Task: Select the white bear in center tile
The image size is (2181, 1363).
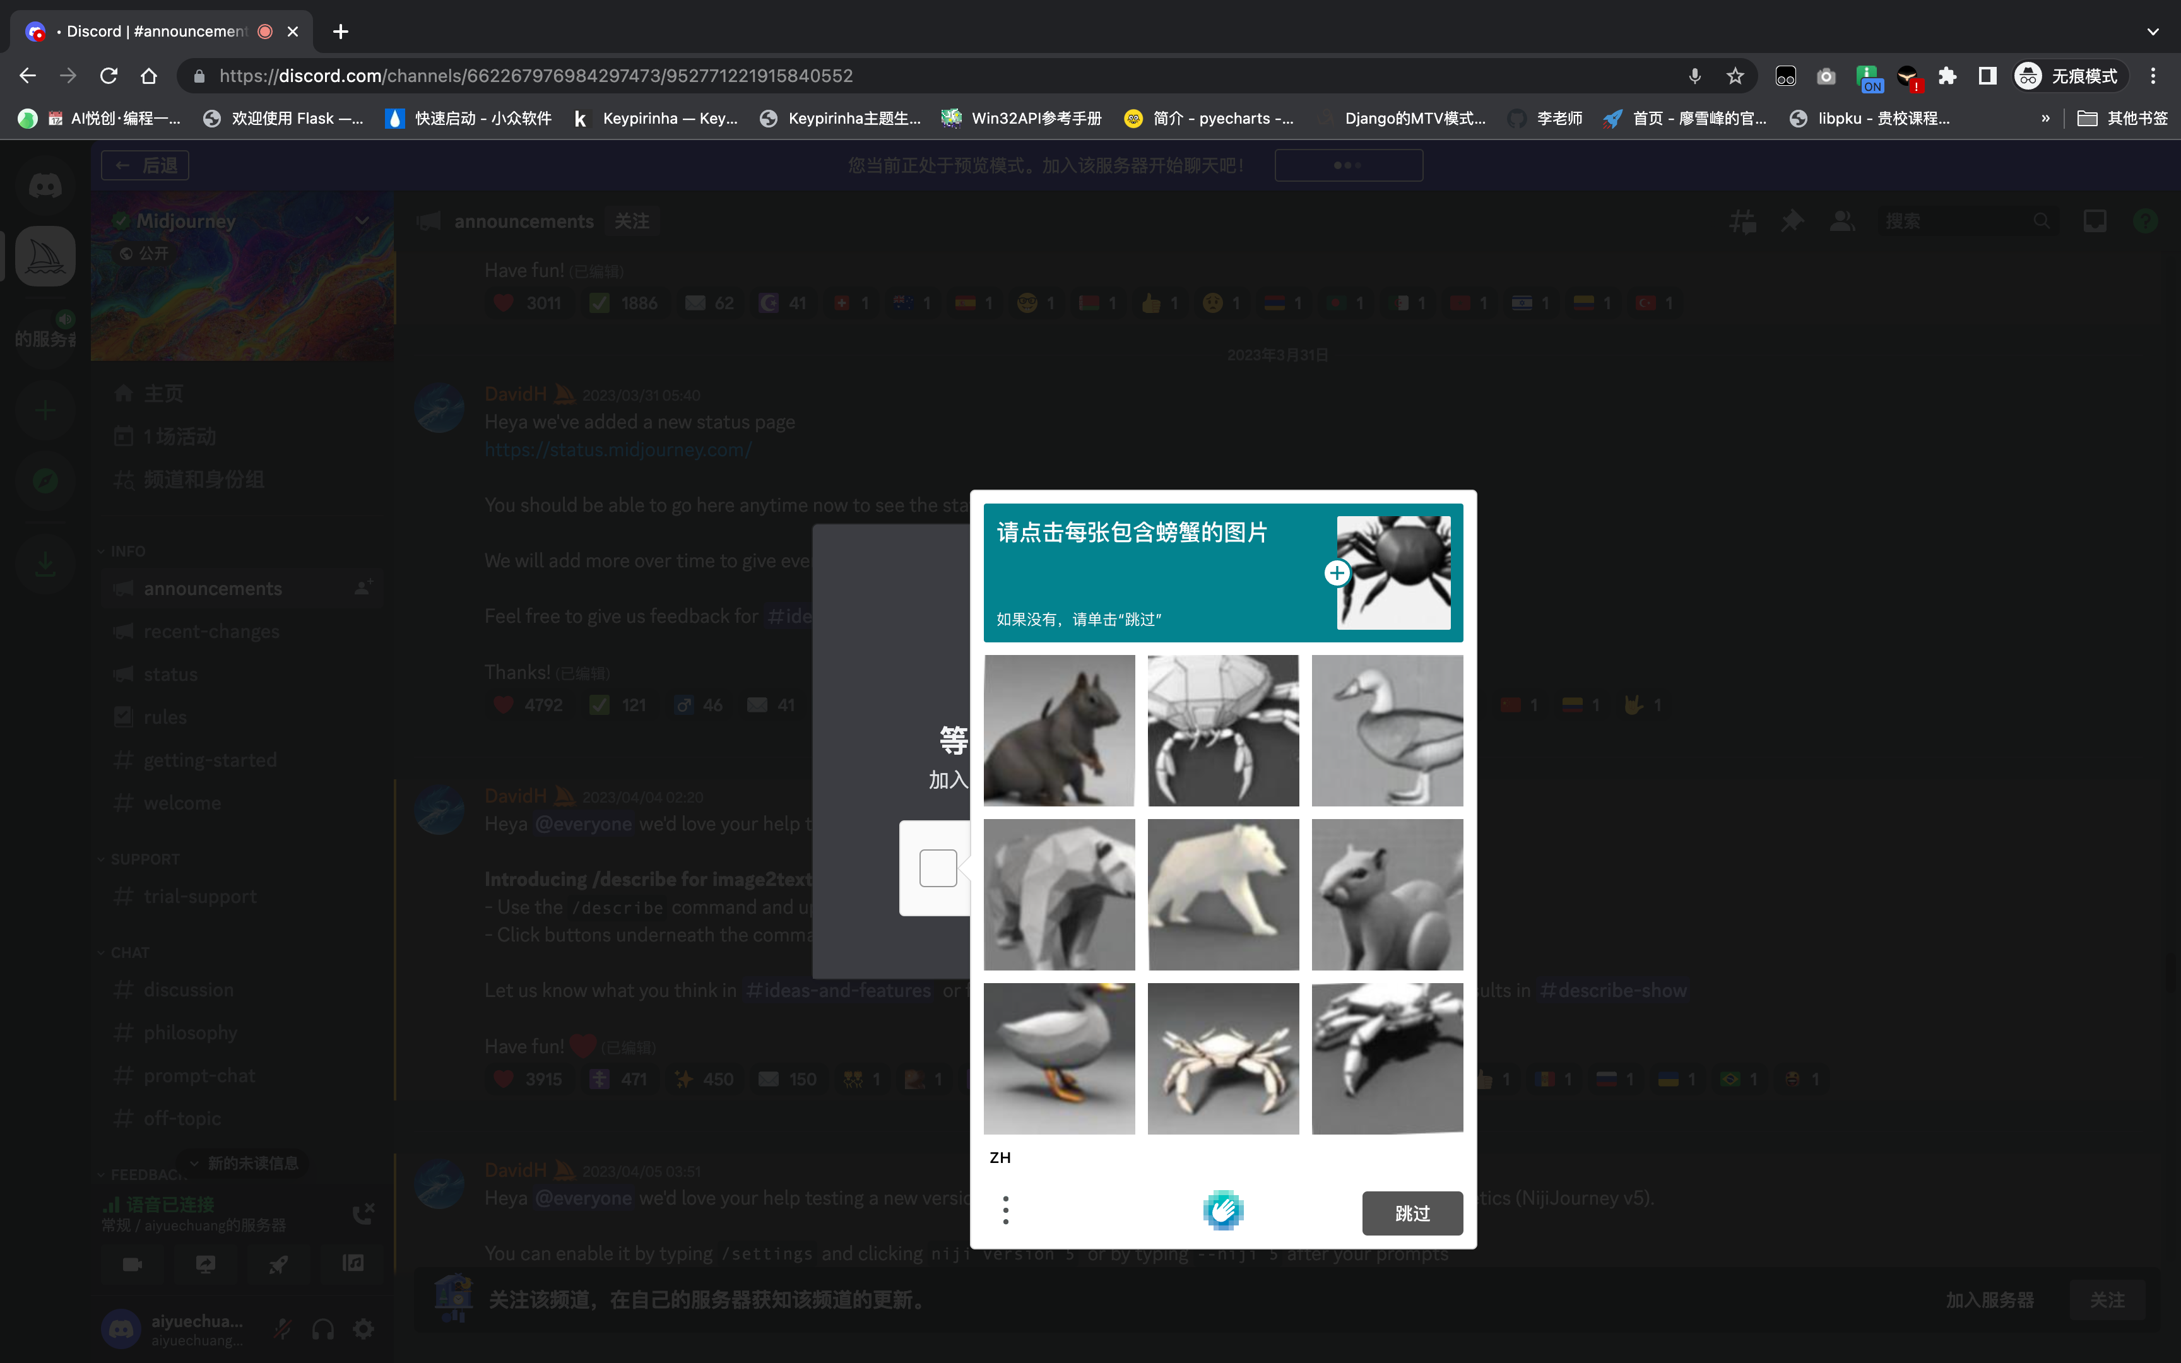Action: pyautogui.click(x=1223, y=894)
